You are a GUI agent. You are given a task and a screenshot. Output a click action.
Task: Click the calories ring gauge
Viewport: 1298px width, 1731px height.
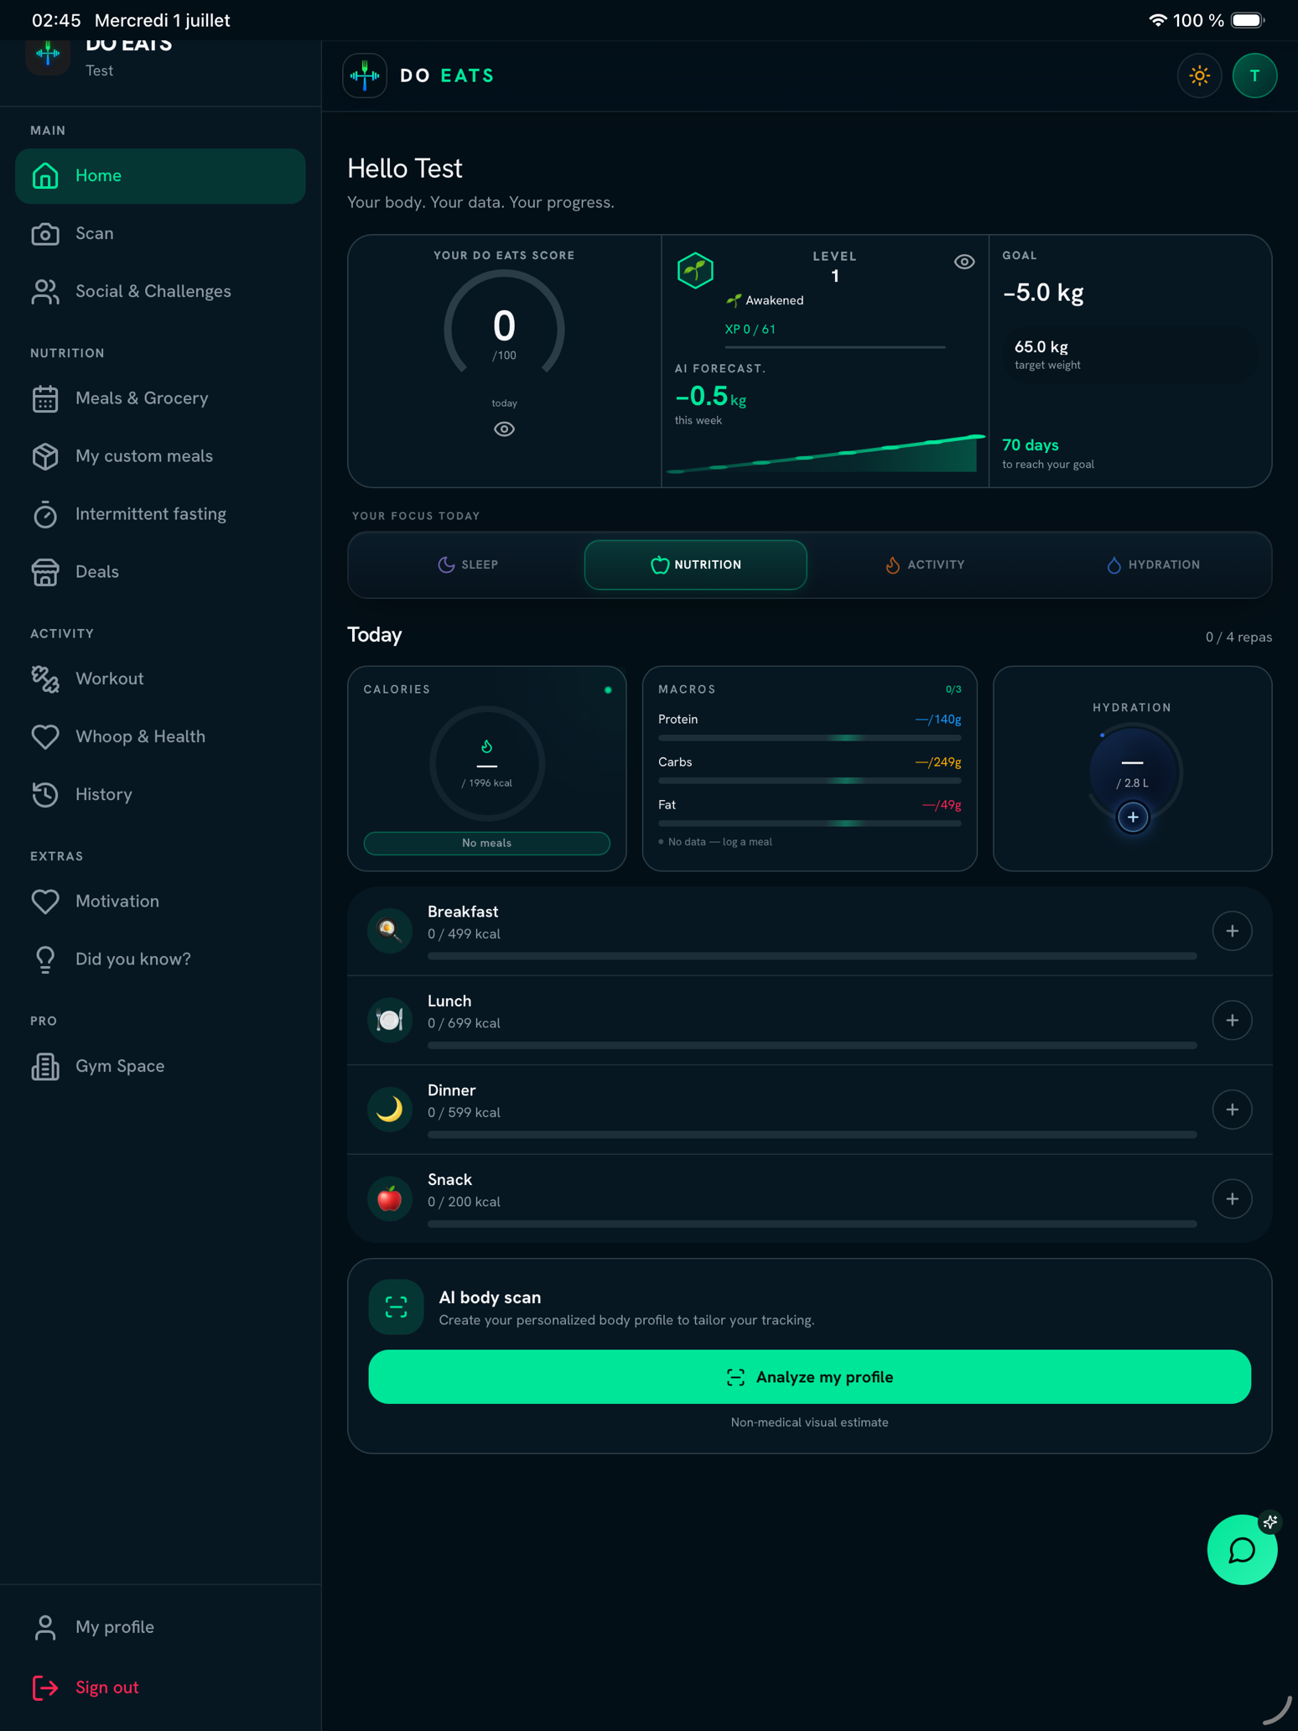point(487,763)
